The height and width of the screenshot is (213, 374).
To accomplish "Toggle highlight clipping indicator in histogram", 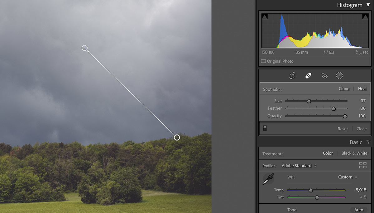I will (365, 17).
